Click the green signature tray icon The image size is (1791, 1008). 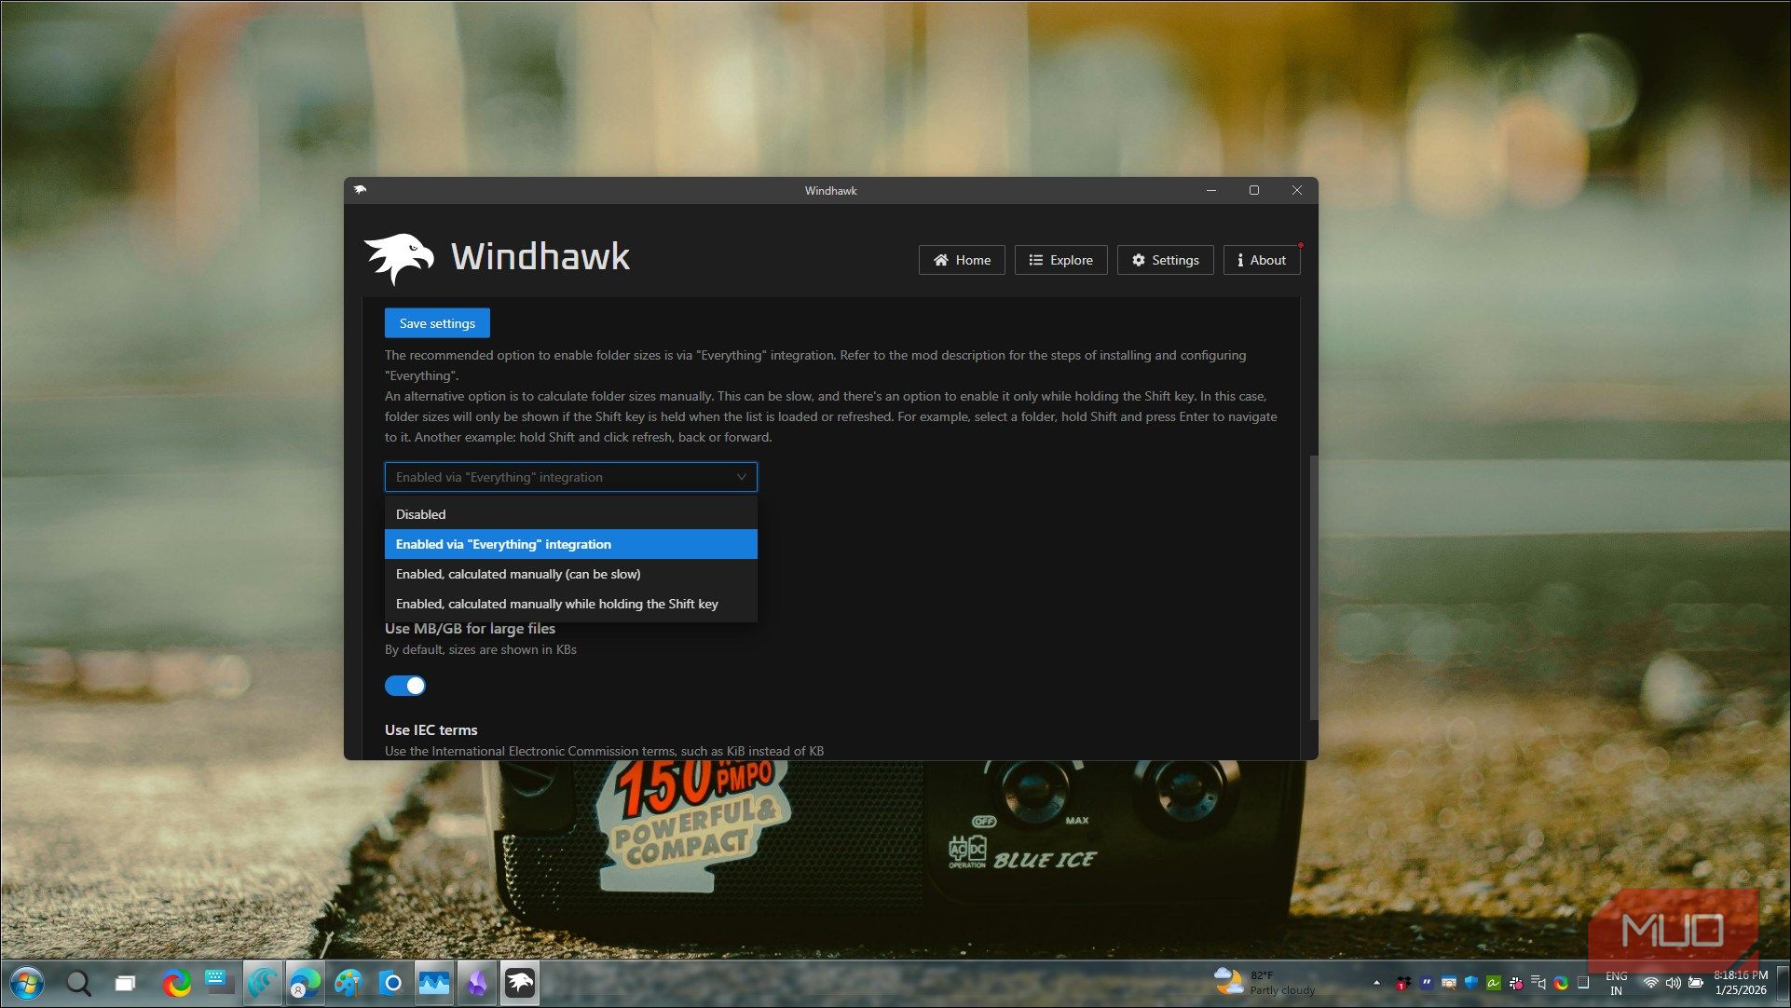pyautogui.click(x=1494, y=983)
